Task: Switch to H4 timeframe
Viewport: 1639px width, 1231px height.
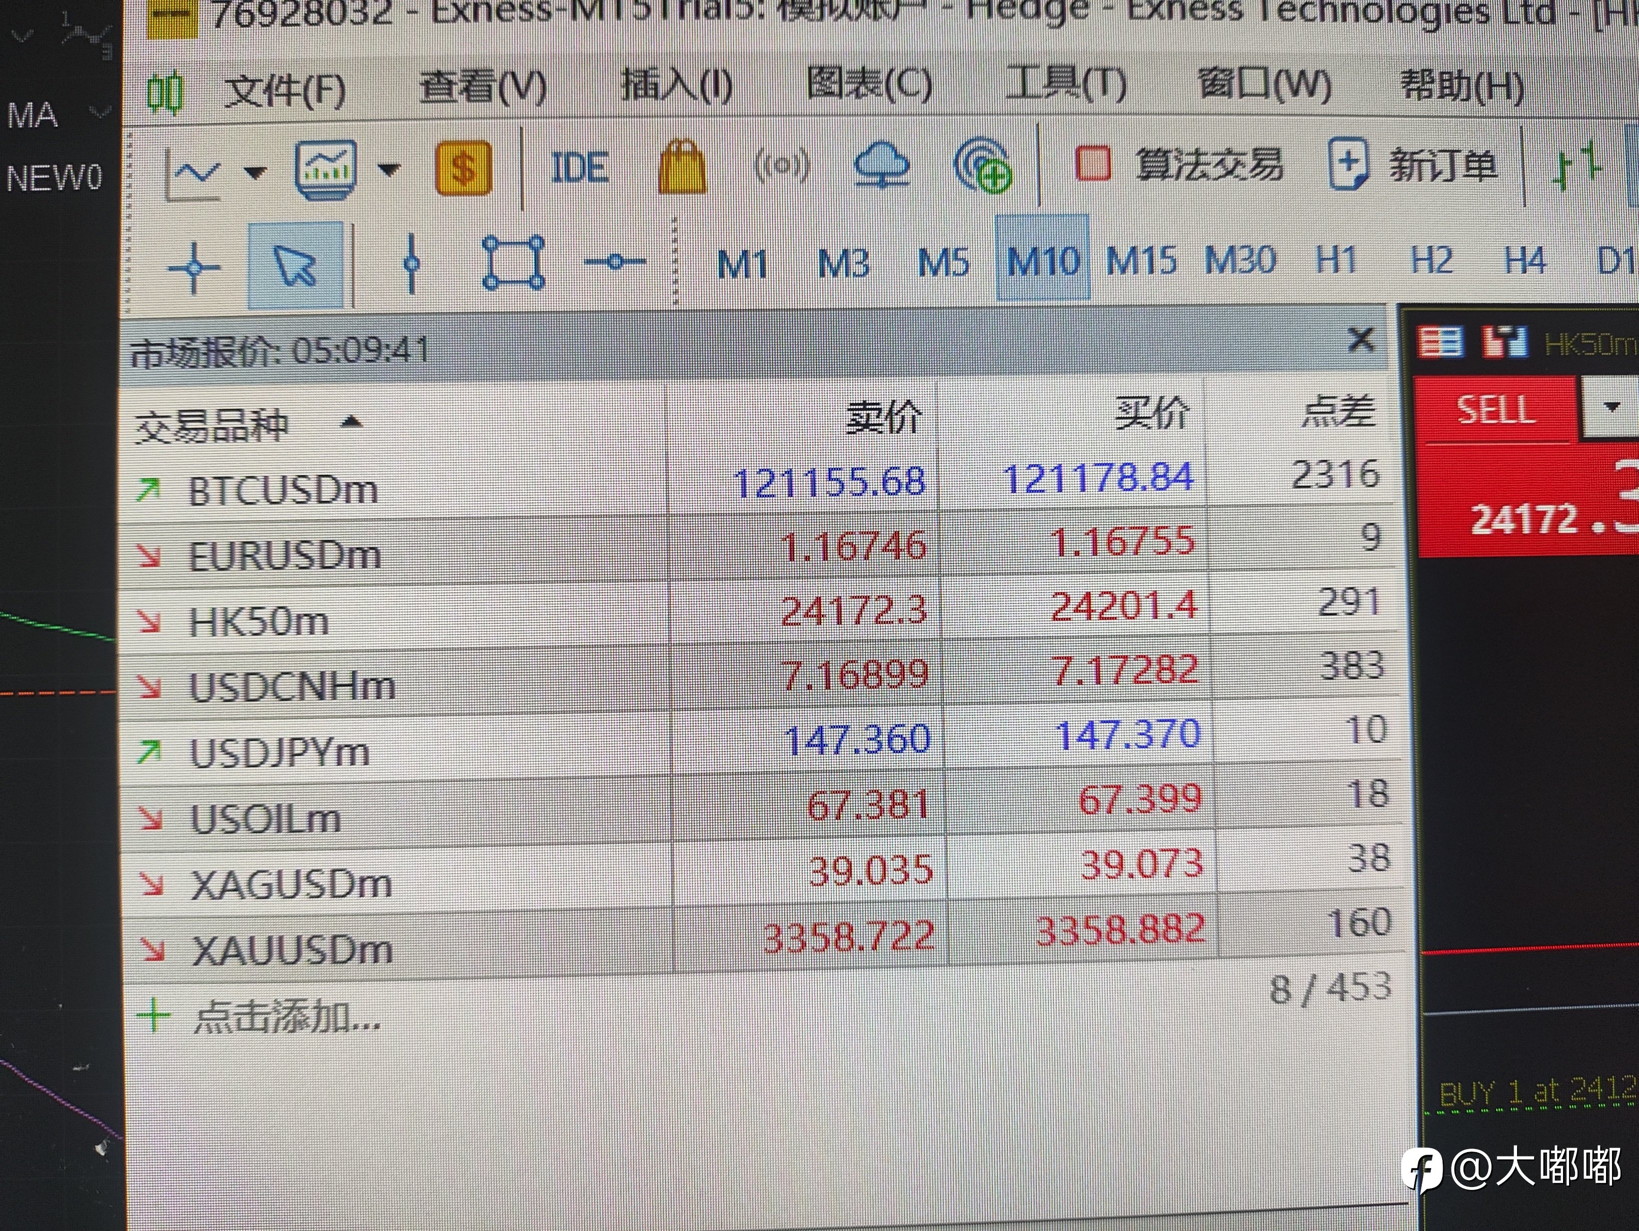Action: tap(1525, 261)
